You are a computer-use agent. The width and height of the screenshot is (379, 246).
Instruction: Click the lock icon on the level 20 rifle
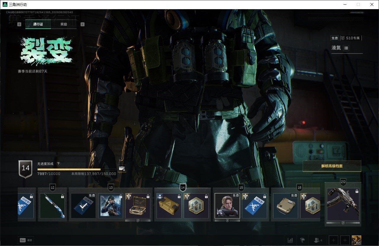pos(357,191)
